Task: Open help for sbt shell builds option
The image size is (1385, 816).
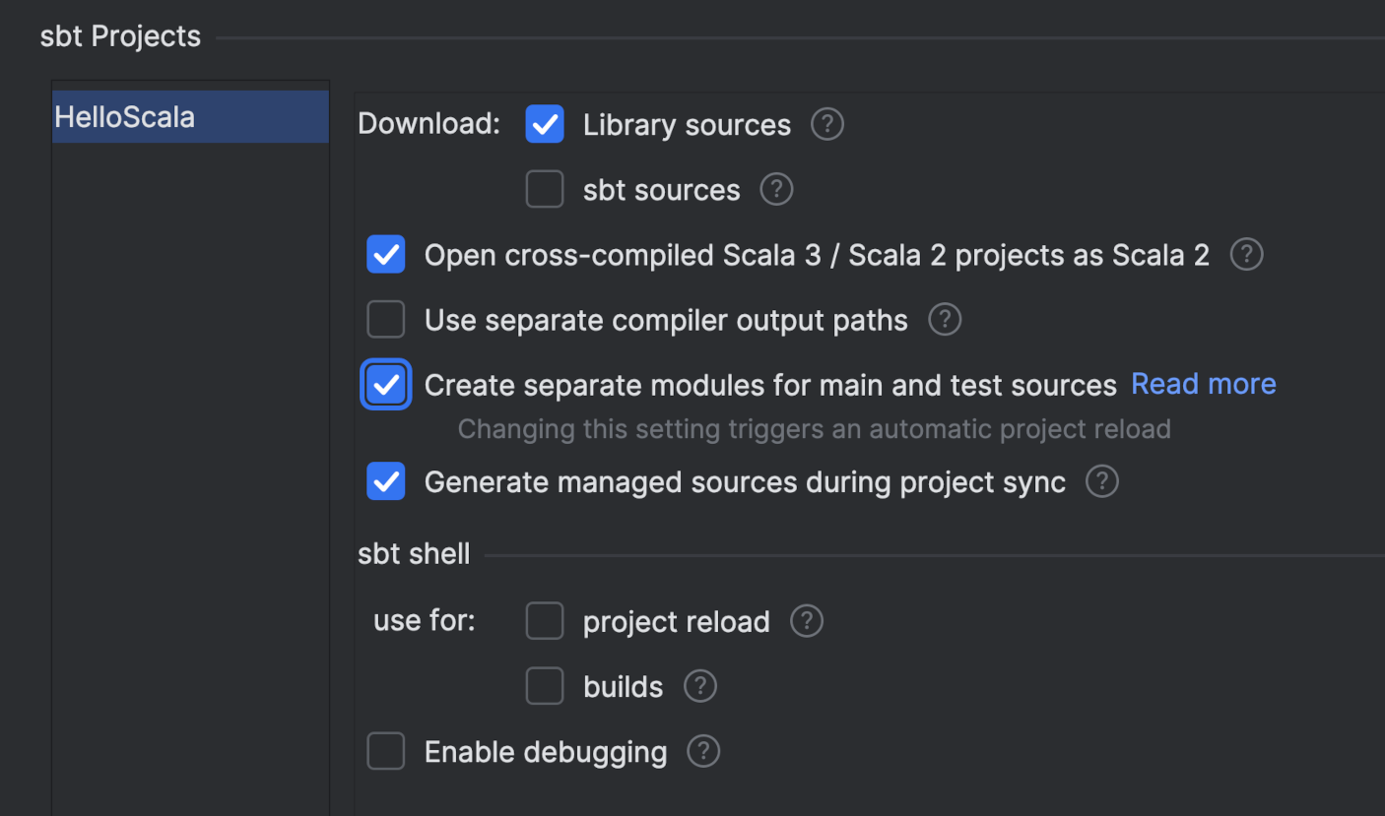Action: [699, 686]
